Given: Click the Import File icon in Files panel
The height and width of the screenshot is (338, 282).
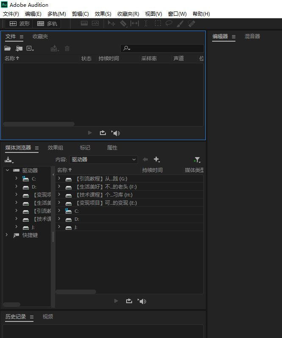Looking at the screenshot, I should tap(19, 48).
